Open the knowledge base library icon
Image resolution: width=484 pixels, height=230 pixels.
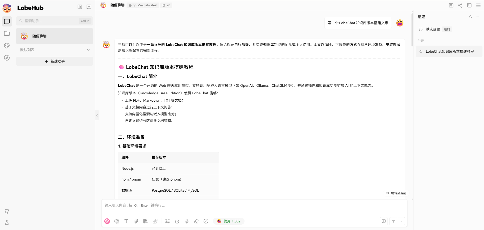click(x=146, y=221)
